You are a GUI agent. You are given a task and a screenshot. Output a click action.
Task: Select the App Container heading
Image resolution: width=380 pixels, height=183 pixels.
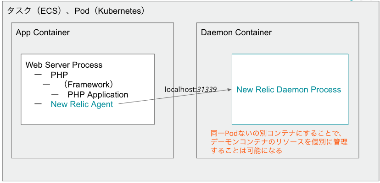(x=43, y=32)
